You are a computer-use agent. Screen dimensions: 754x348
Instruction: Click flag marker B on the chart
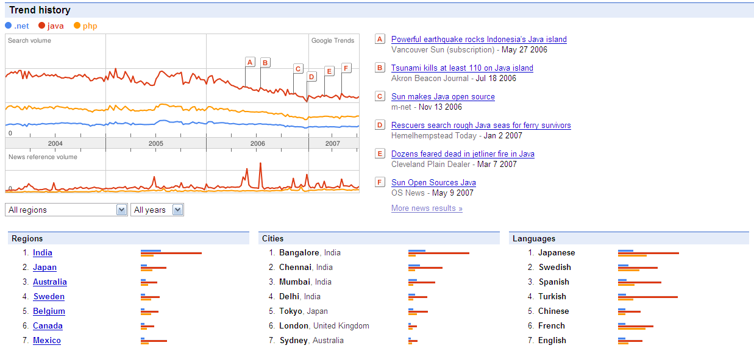[x=265, y=62]
